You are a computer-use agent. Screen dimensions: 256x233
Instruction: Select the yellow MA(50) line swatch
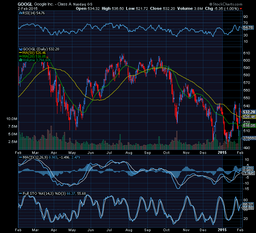(x=20, y=53)
